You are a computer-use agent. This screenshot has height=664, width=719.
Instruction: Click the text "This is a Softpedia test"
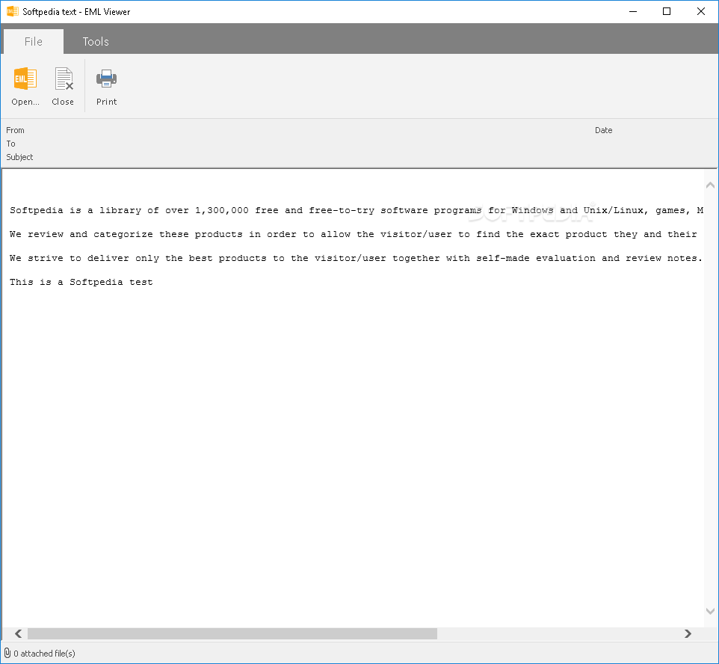point(81,282)
